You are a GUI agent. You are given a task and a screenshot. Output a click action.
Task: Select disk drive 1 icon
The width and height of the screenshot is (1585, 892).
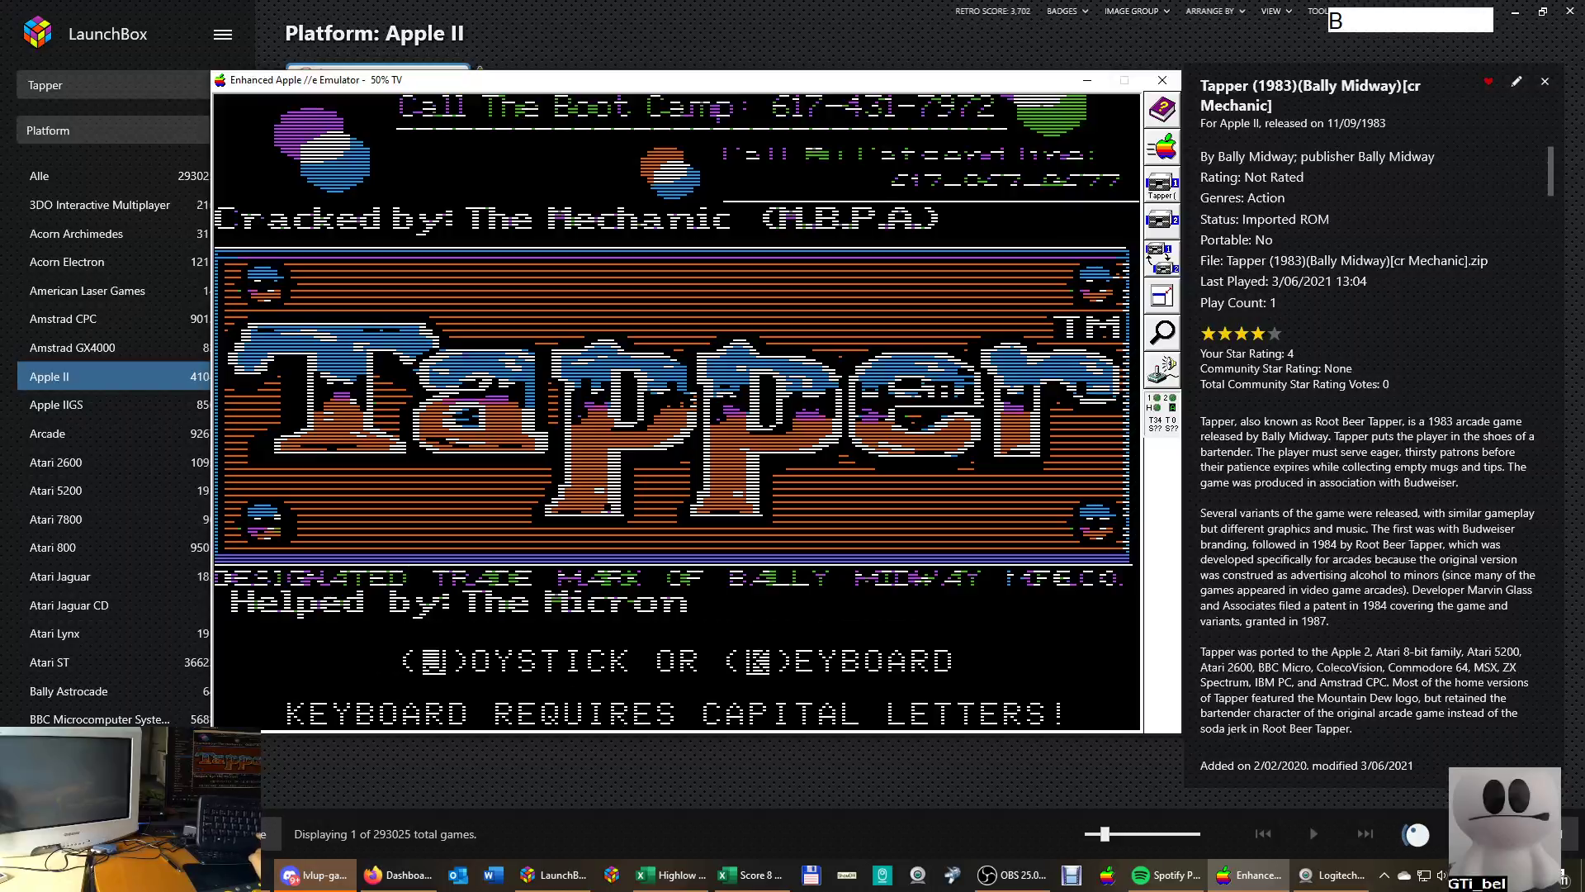[1162, 185]
